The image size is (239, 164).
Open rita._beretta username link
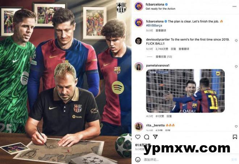pyautogui.click(x=155, y=125)
